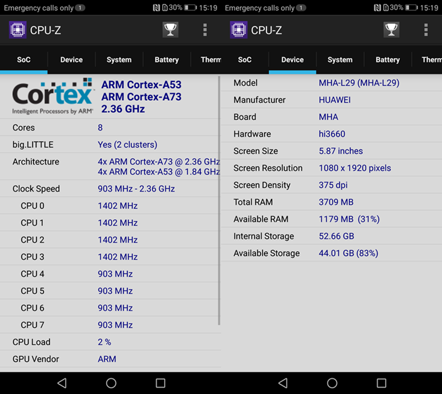
Task: Select Screen Size '5.87 inches'
Action: pyautogui.click(x=340, y=151)
